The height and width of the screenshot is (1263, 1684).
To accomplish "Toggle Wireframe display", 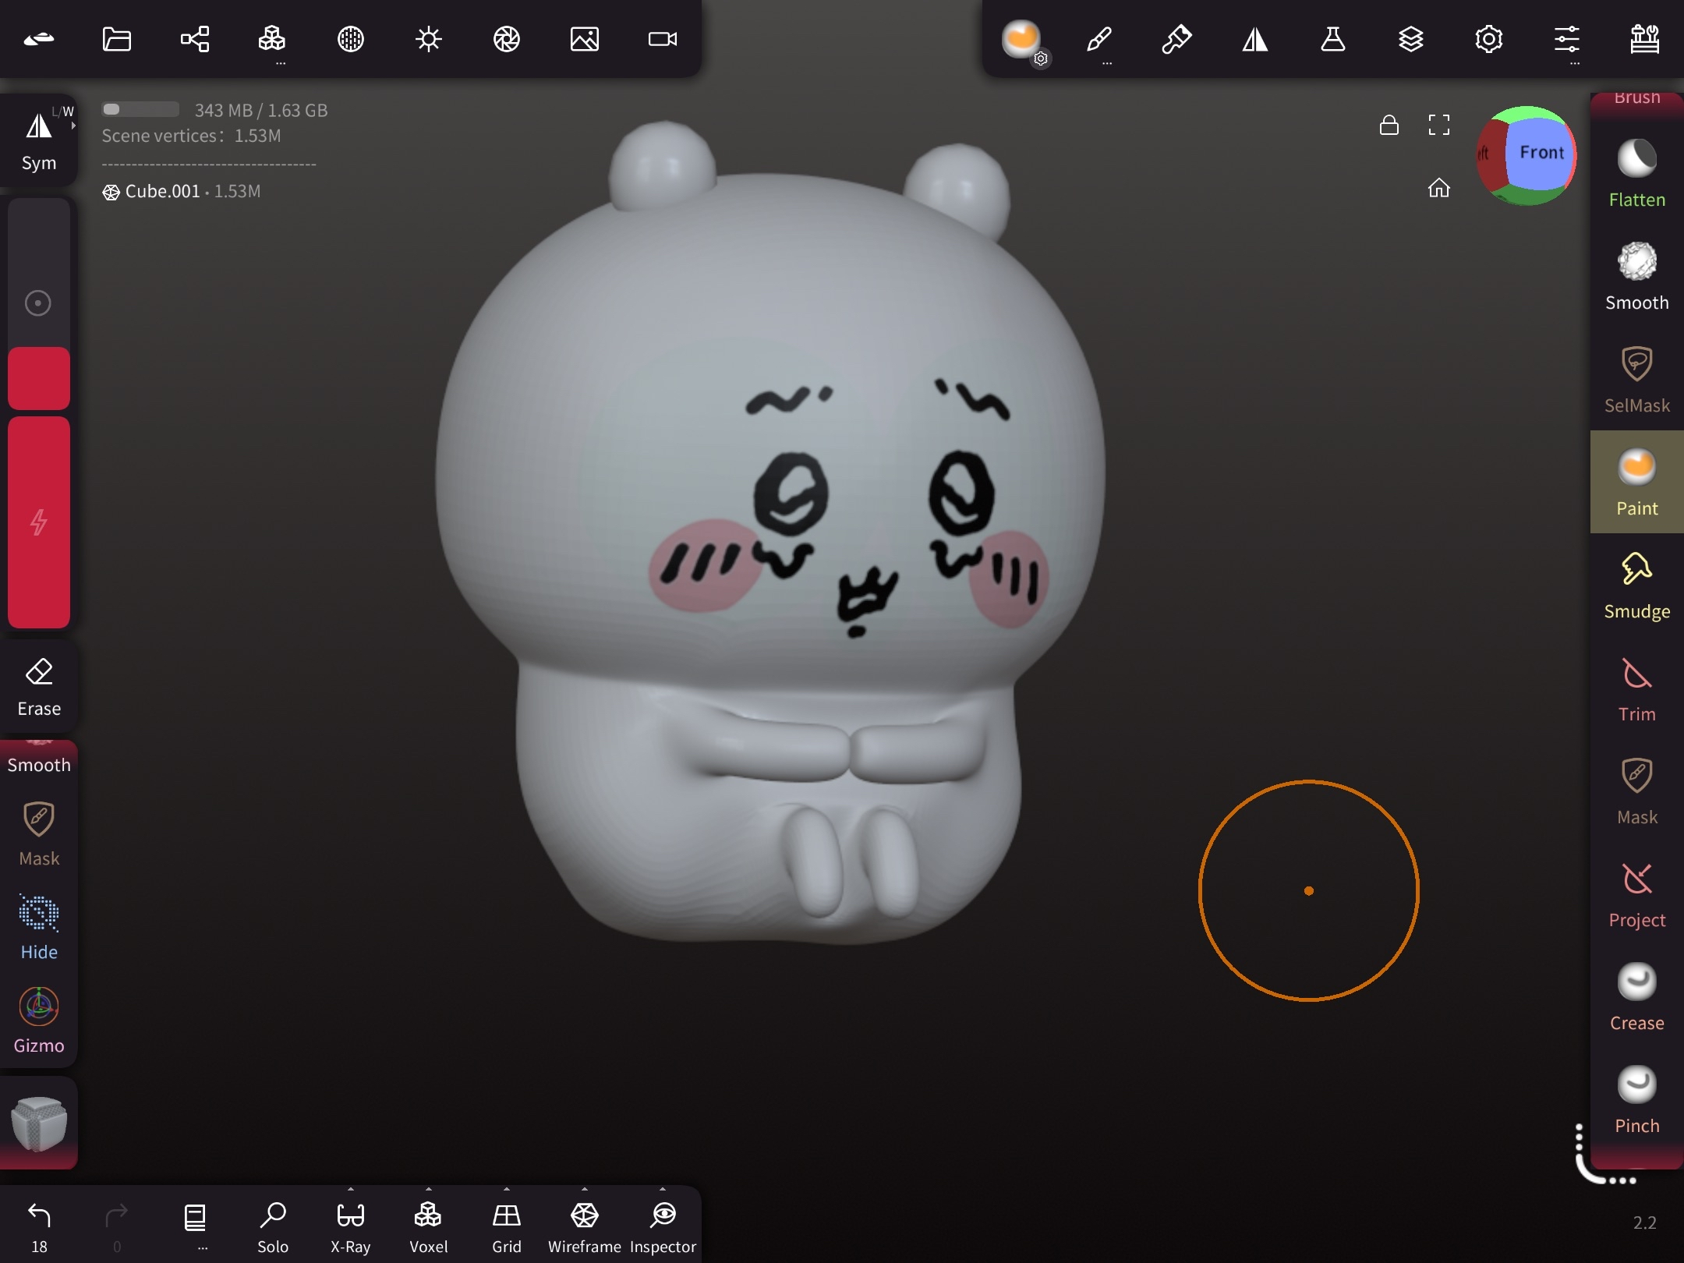I will coord(584,1226).
